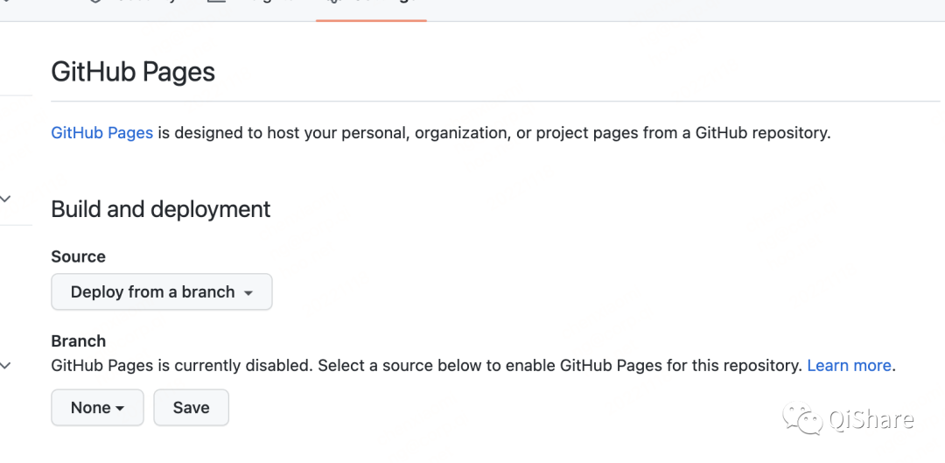Expand the sidebar chevron beside the disabled message

(x=6, y=366)
